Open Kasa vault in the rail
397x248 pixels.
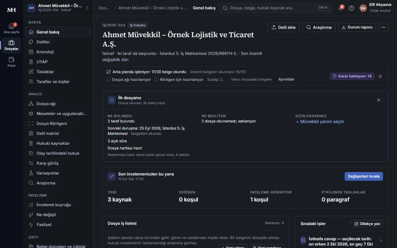point(11,62)
